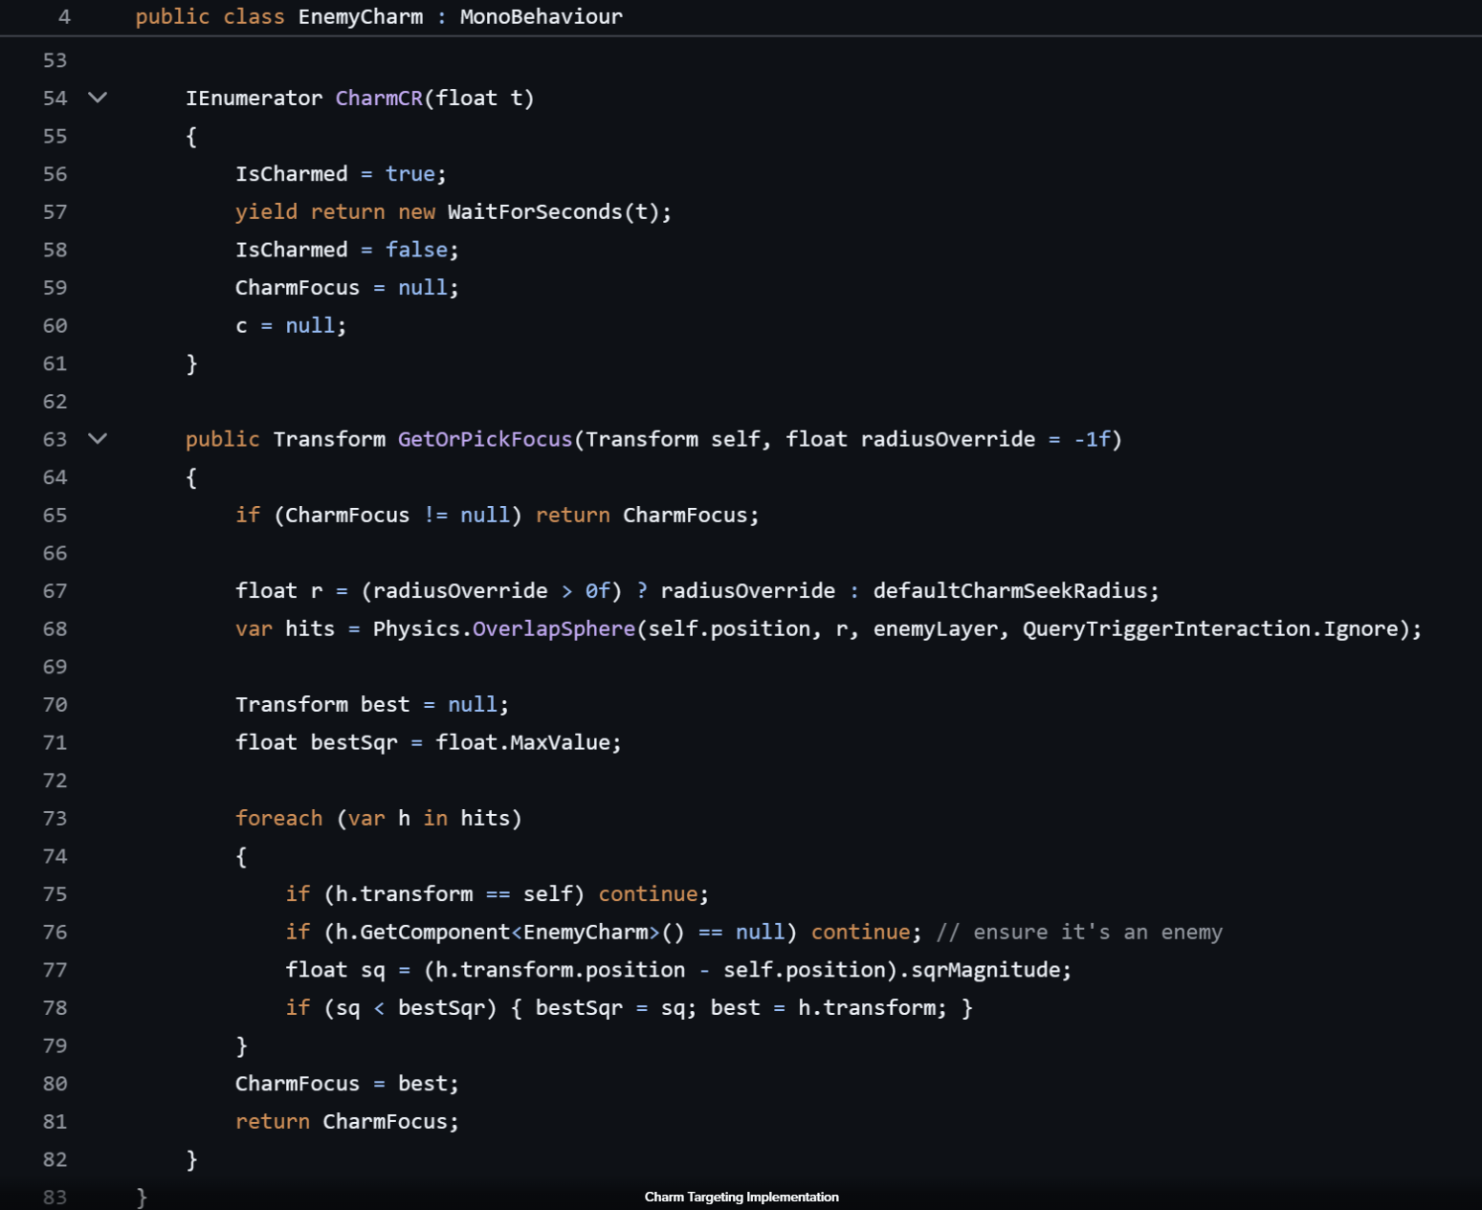Click 'foreach' keyword on line 73
1482x1210 pixels.
click(x=279, y=818)
